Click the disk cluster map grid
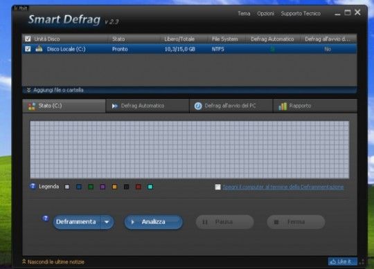The image size is (374, 269). point(190,149)
